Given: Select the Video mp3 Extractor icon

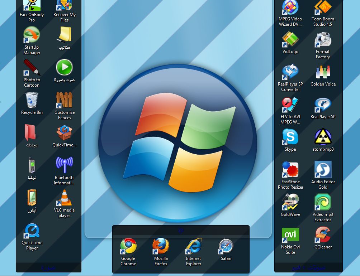Looking at the screenshot, I should (323, 202).
